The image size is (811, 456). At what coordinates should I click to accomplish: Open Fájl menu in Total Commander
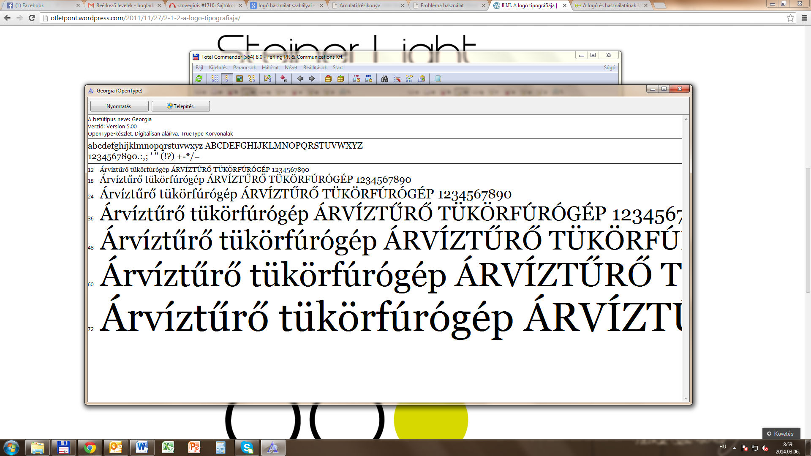(199, 68)
